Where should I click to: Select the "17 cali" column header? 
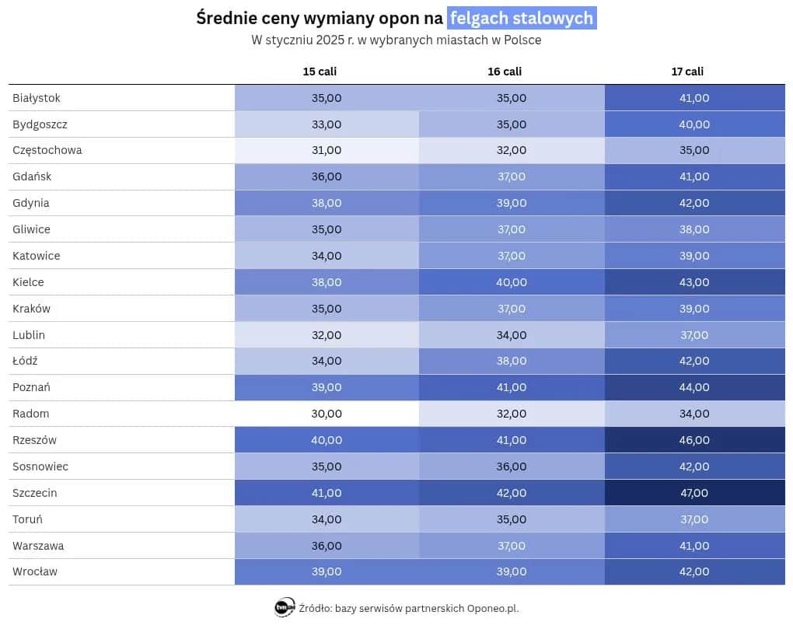[x=687, y=72]
